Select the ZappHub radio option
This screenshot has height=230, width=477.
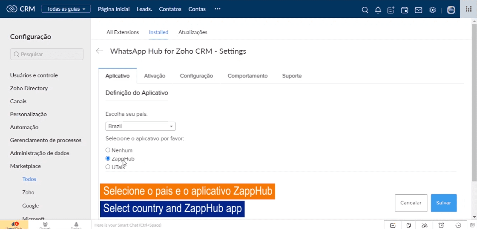(x=108, y=158)
